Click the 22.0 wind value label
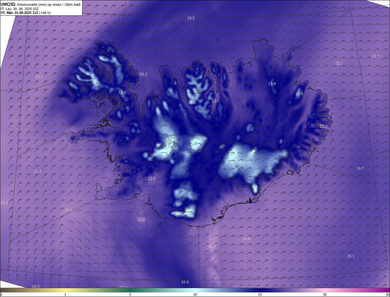 (x=152, y=179)
